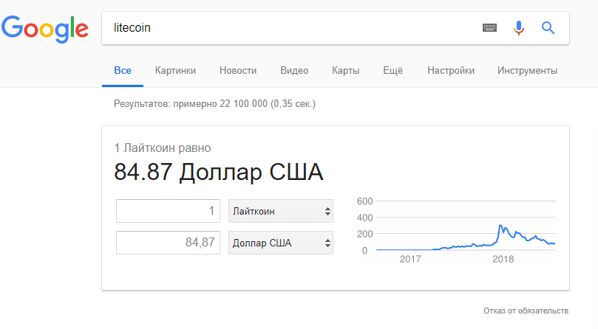Click the dollar amount field showing 84,87
Screen dimensions: 598x329
pos(169,243)
